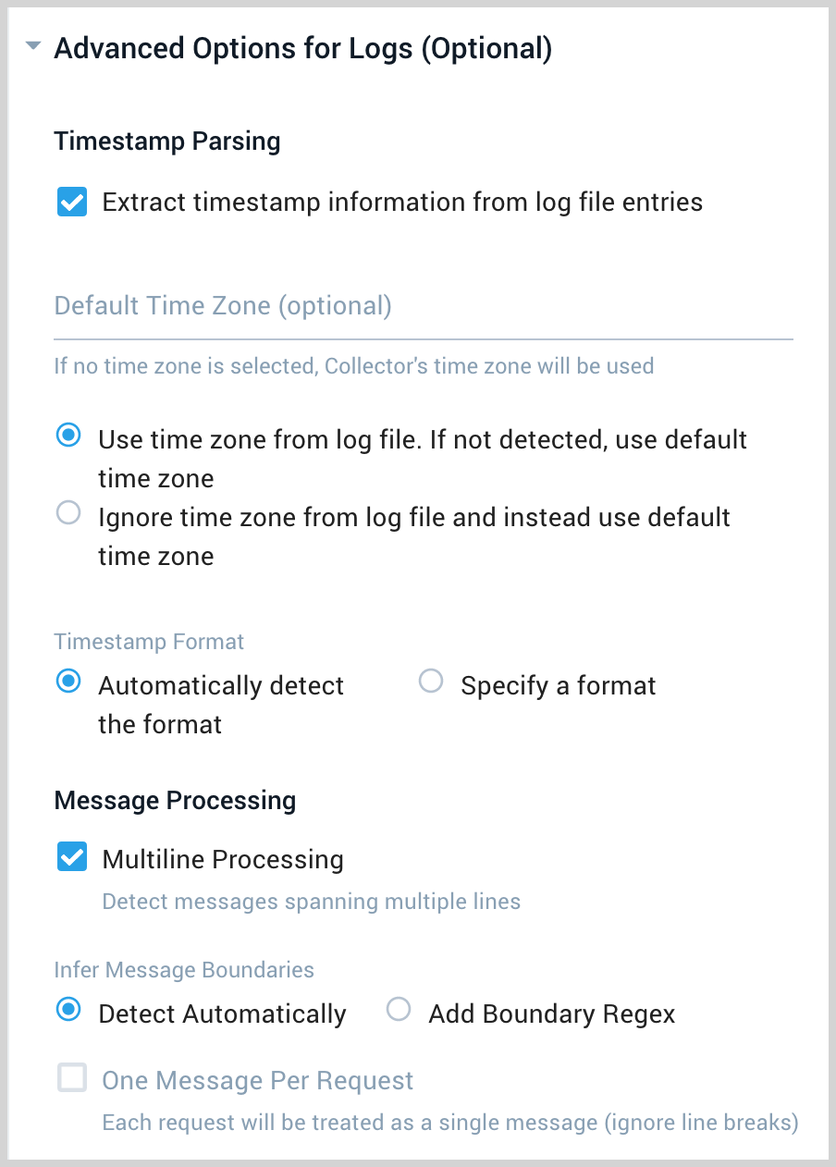Screen dimensions: 836x1167
Task: Select the Specify a format radio button
Action: [431, 681]
